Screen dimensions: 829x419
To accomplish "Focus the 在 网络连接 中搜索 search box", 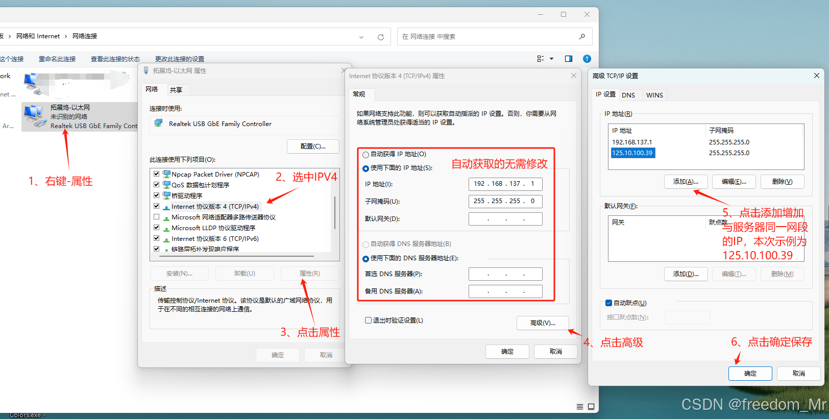I will pos(495,37).
